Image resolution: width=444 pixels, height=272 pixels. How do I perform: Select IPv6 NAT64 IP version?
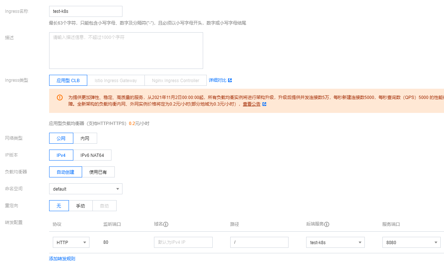pos(92,155)
